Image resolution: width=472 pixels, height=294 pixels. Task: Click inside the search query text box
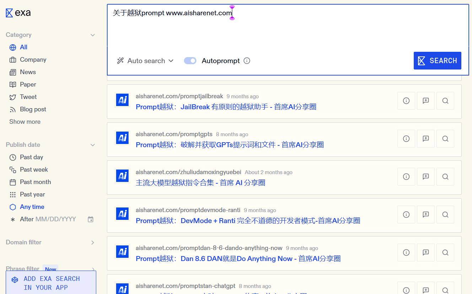[x=288, y=25]
